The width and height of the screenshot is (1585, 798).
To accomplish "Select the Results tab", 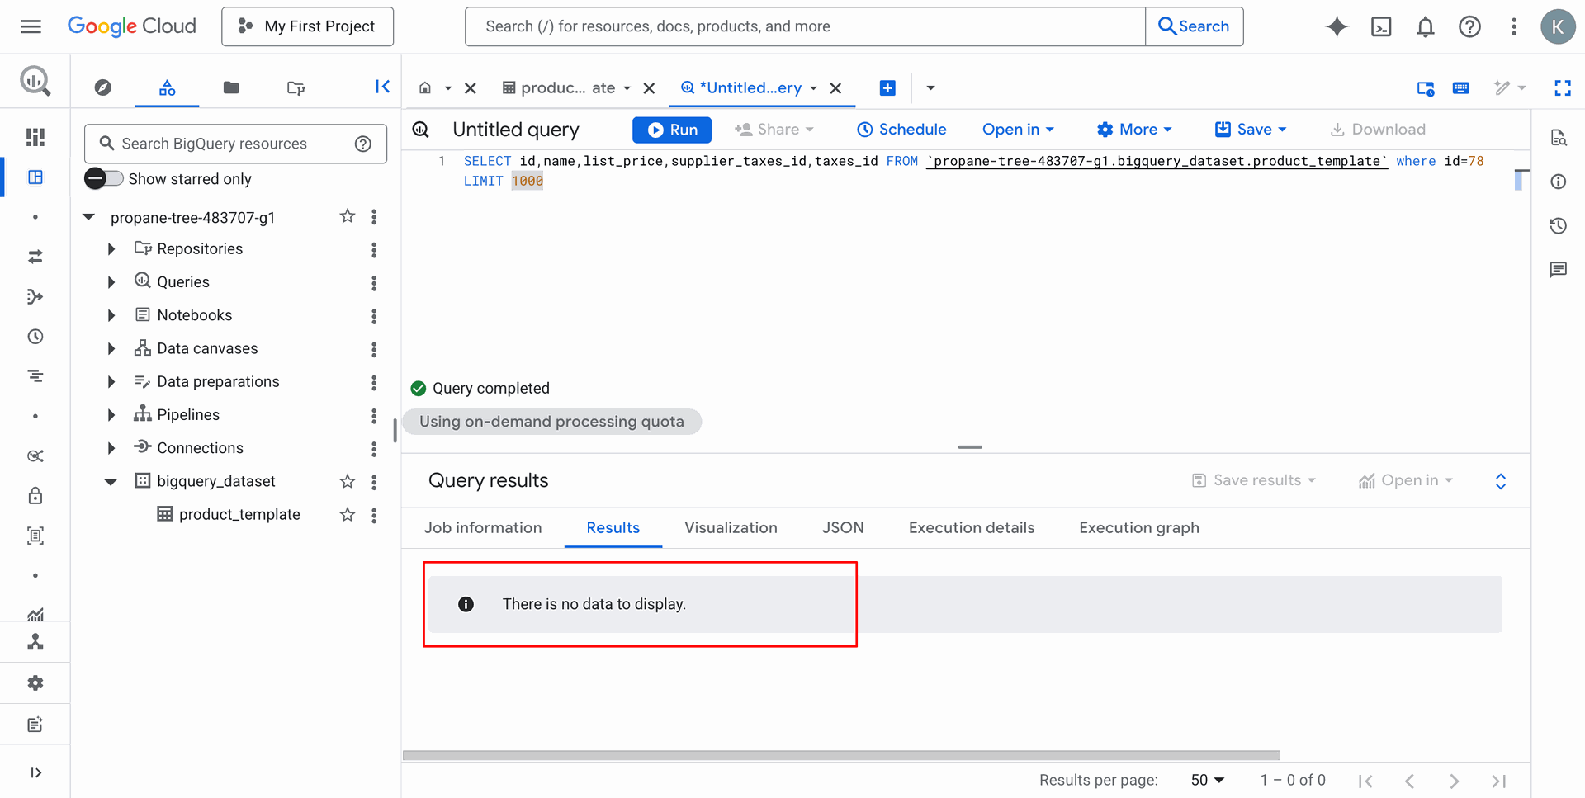I will (613, 528).
